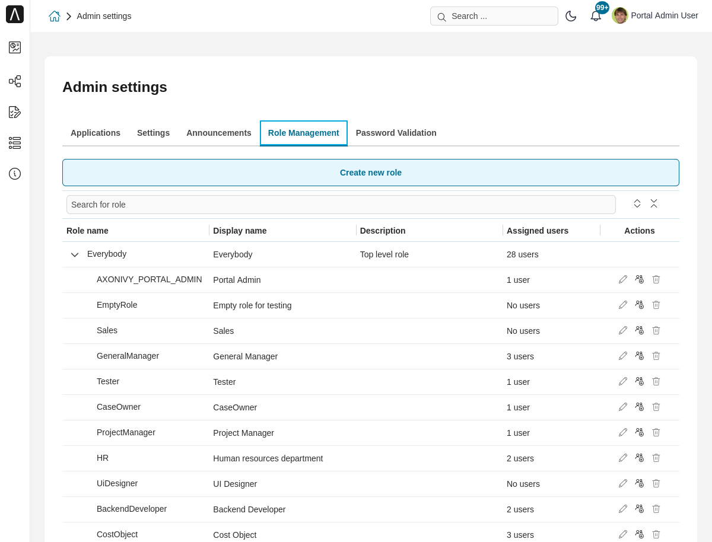Screen dimensions: 712x542
Task: Select the Role Management tab
Action: 304,133
